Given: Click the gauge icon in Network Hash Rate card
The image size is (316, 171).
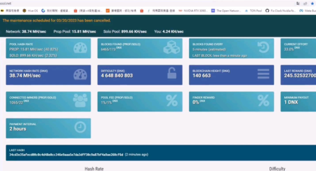Looking at the screenshot, I should click(x=80, y=74).
